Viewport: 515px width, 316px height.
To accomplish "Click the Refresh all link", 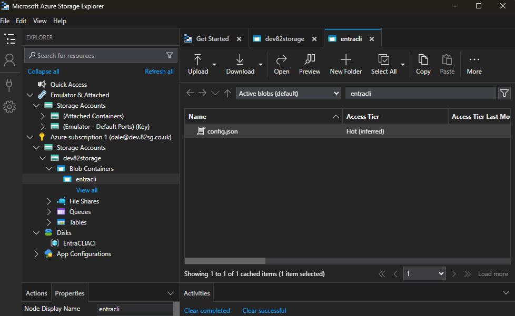I will 160,72.
